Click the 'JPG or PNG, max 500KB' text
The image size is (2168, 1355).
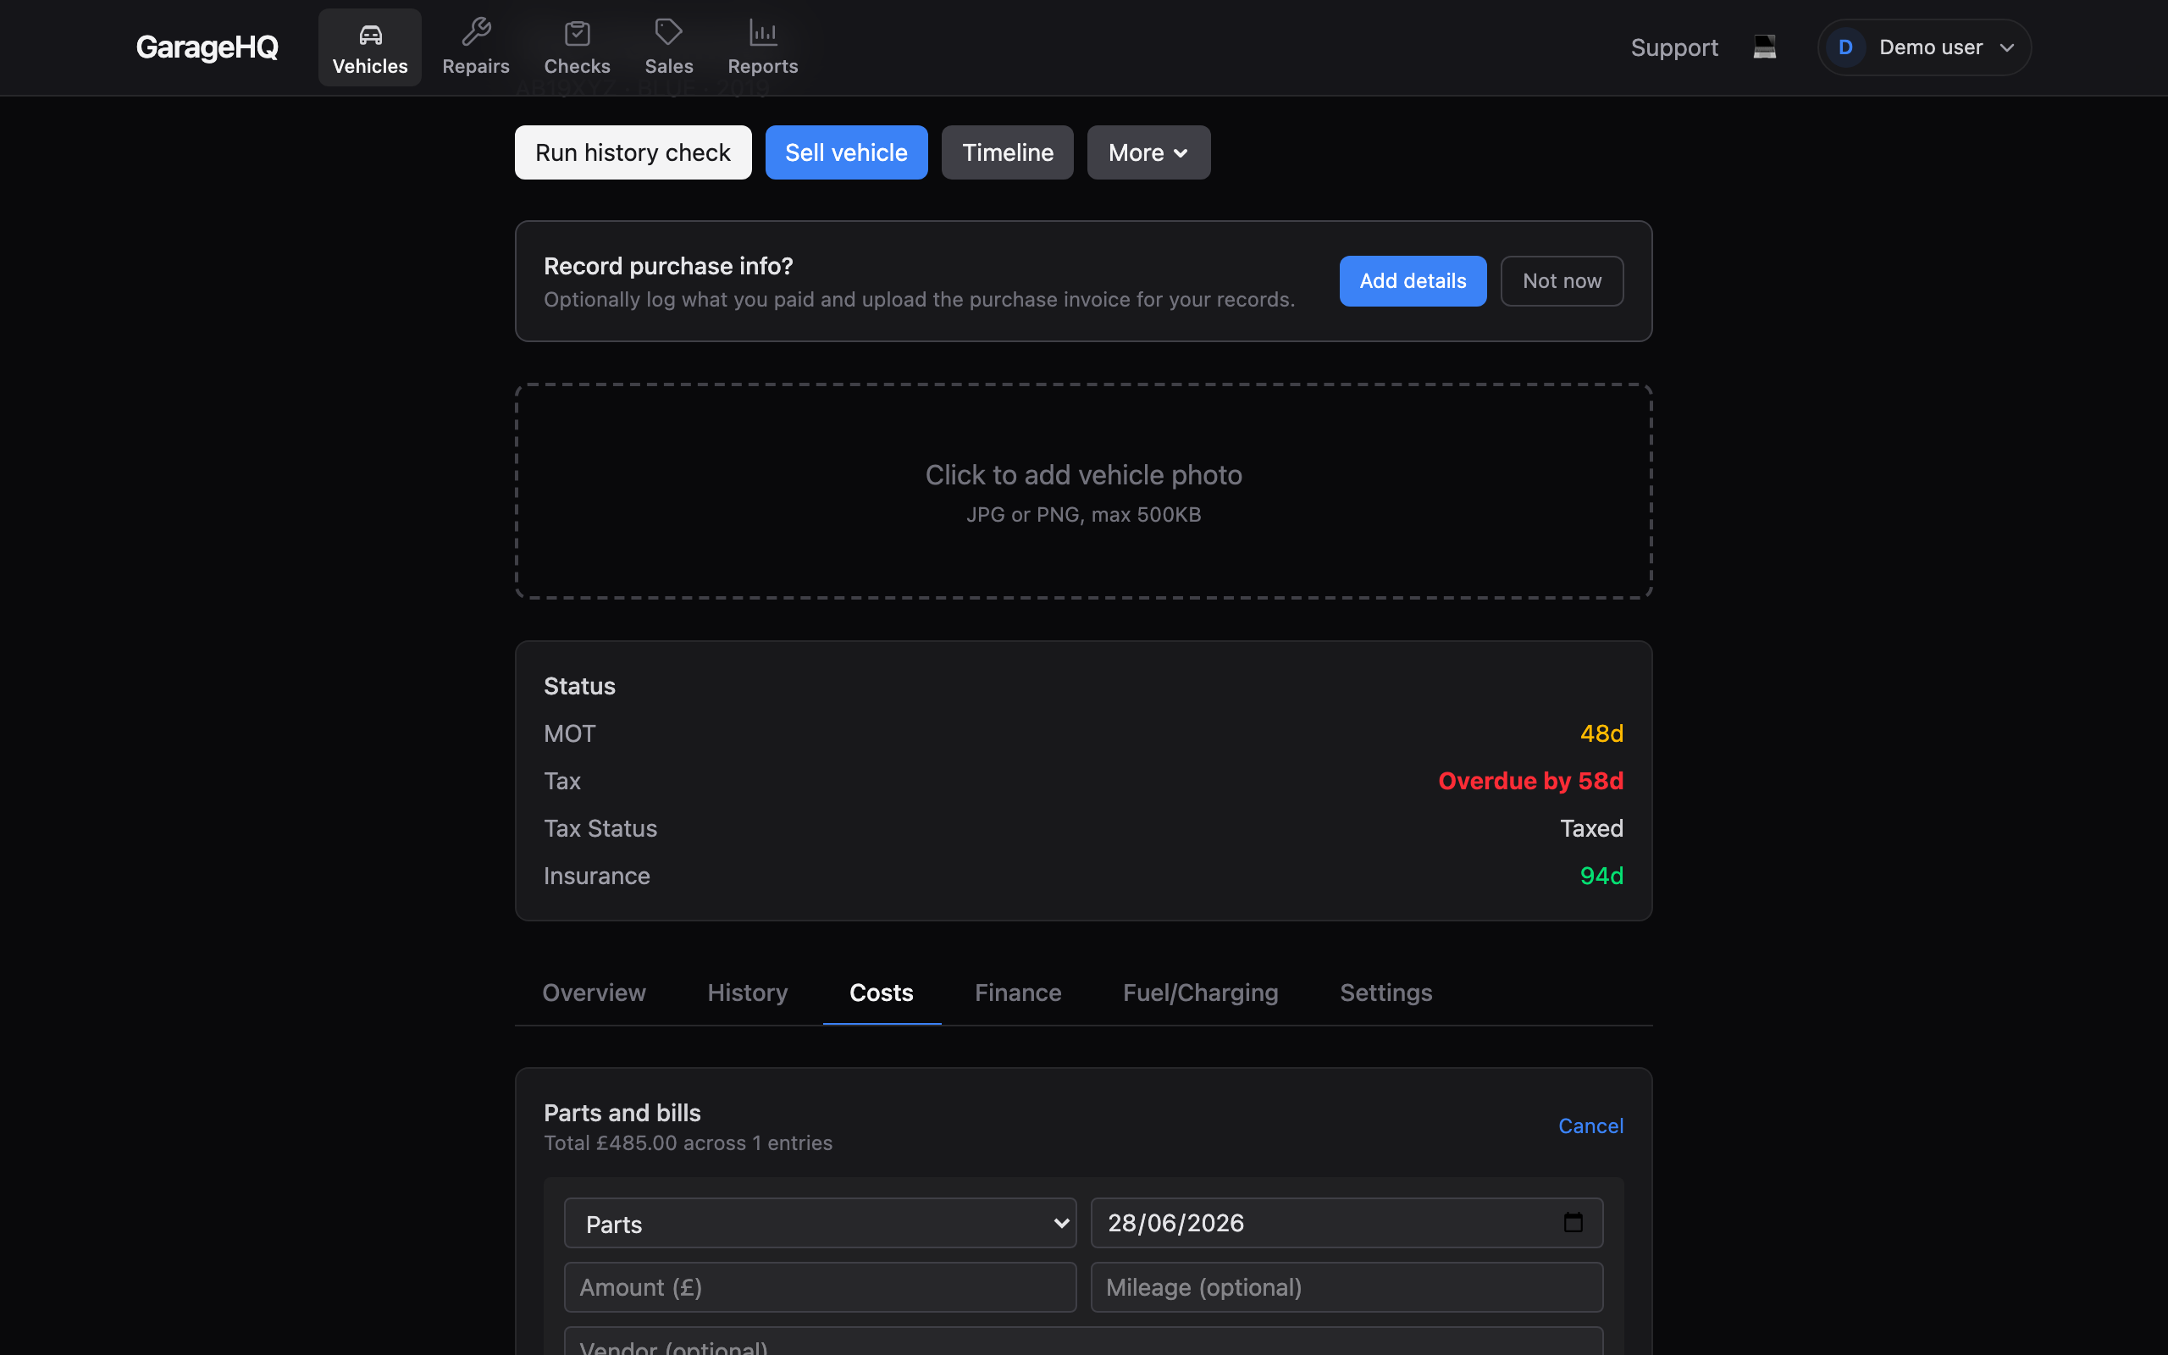[x=1083, y=514]
